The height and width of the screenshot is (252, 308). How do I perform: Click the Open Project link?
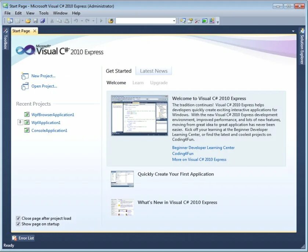point(44,86)
